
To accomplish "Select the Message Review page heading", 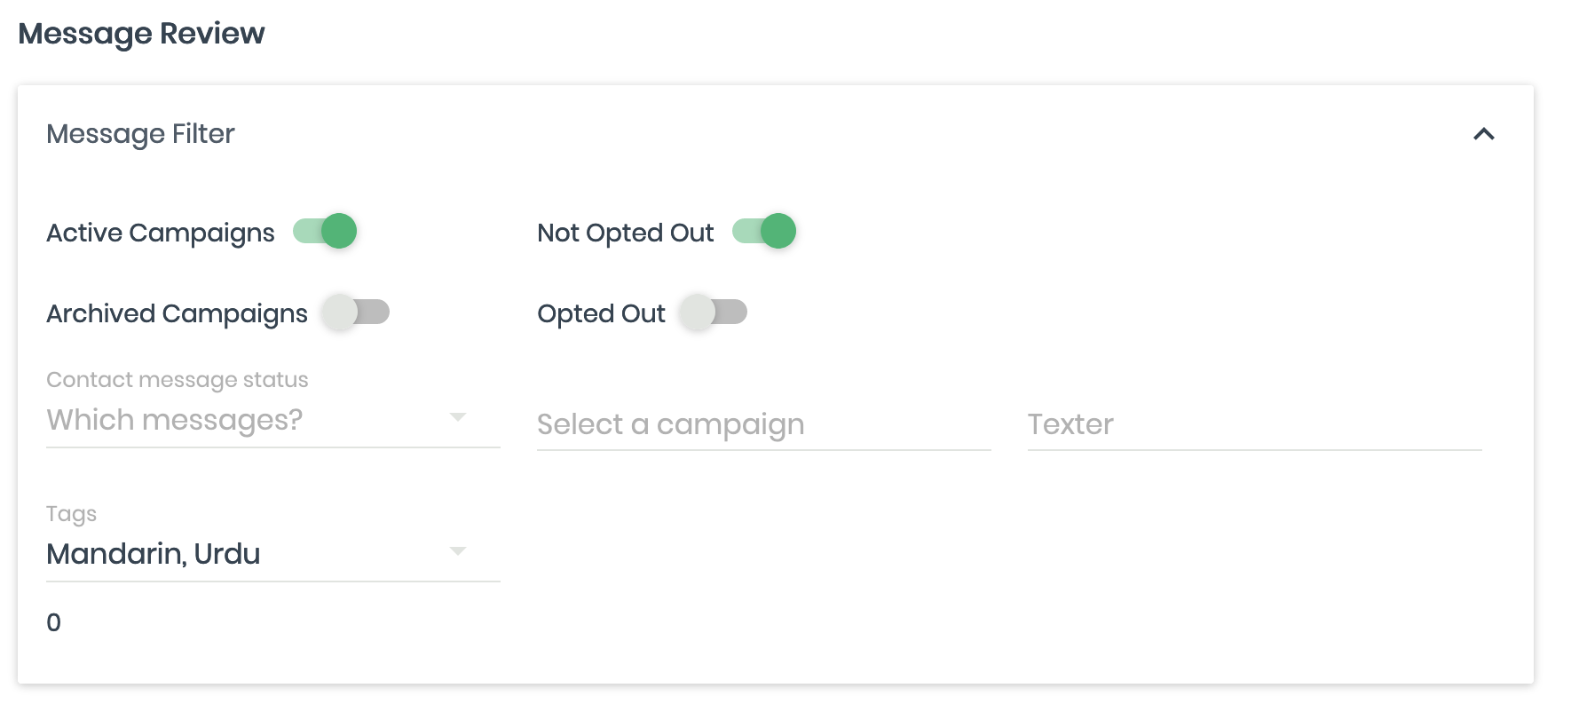I will (x=141, y=34).
